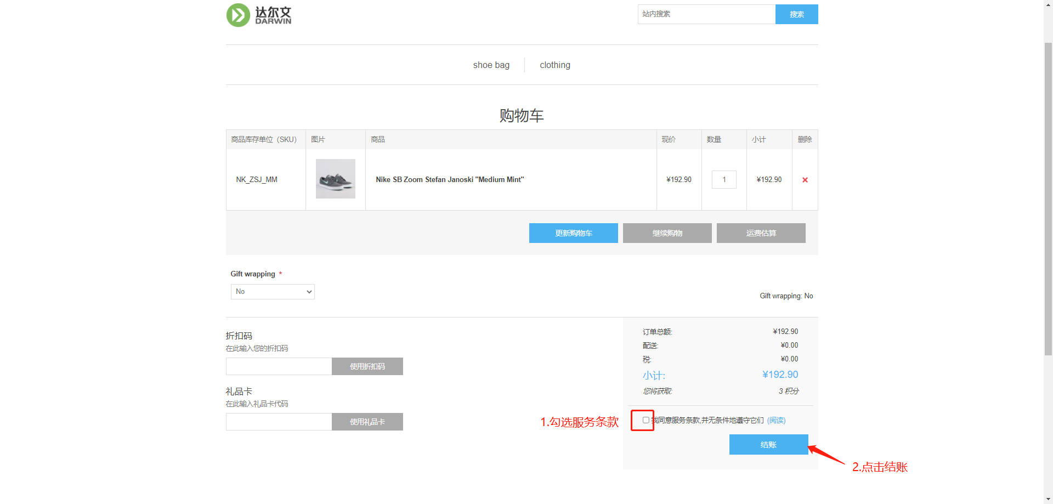Click the 更新购物车 update cart button
Viewport: 1053px width, 504px height.
[x=573, y=233]
